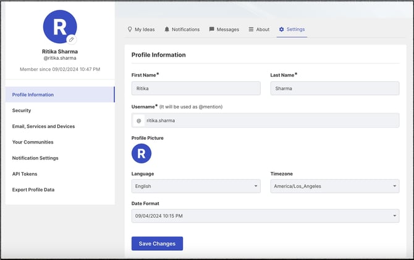The height and width of the screenshot is (260, 414).
Task: Click the chat bubble Messages icon
Action: coord(212,29)
